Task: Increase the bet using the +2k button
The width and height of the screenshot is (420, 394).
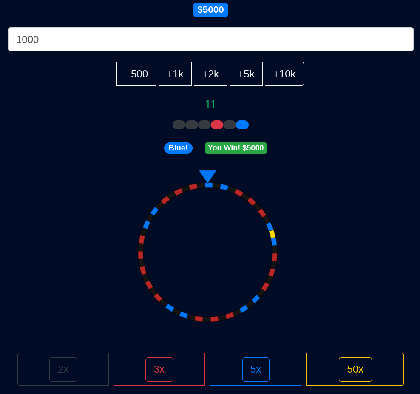Action: click(210, 74)
